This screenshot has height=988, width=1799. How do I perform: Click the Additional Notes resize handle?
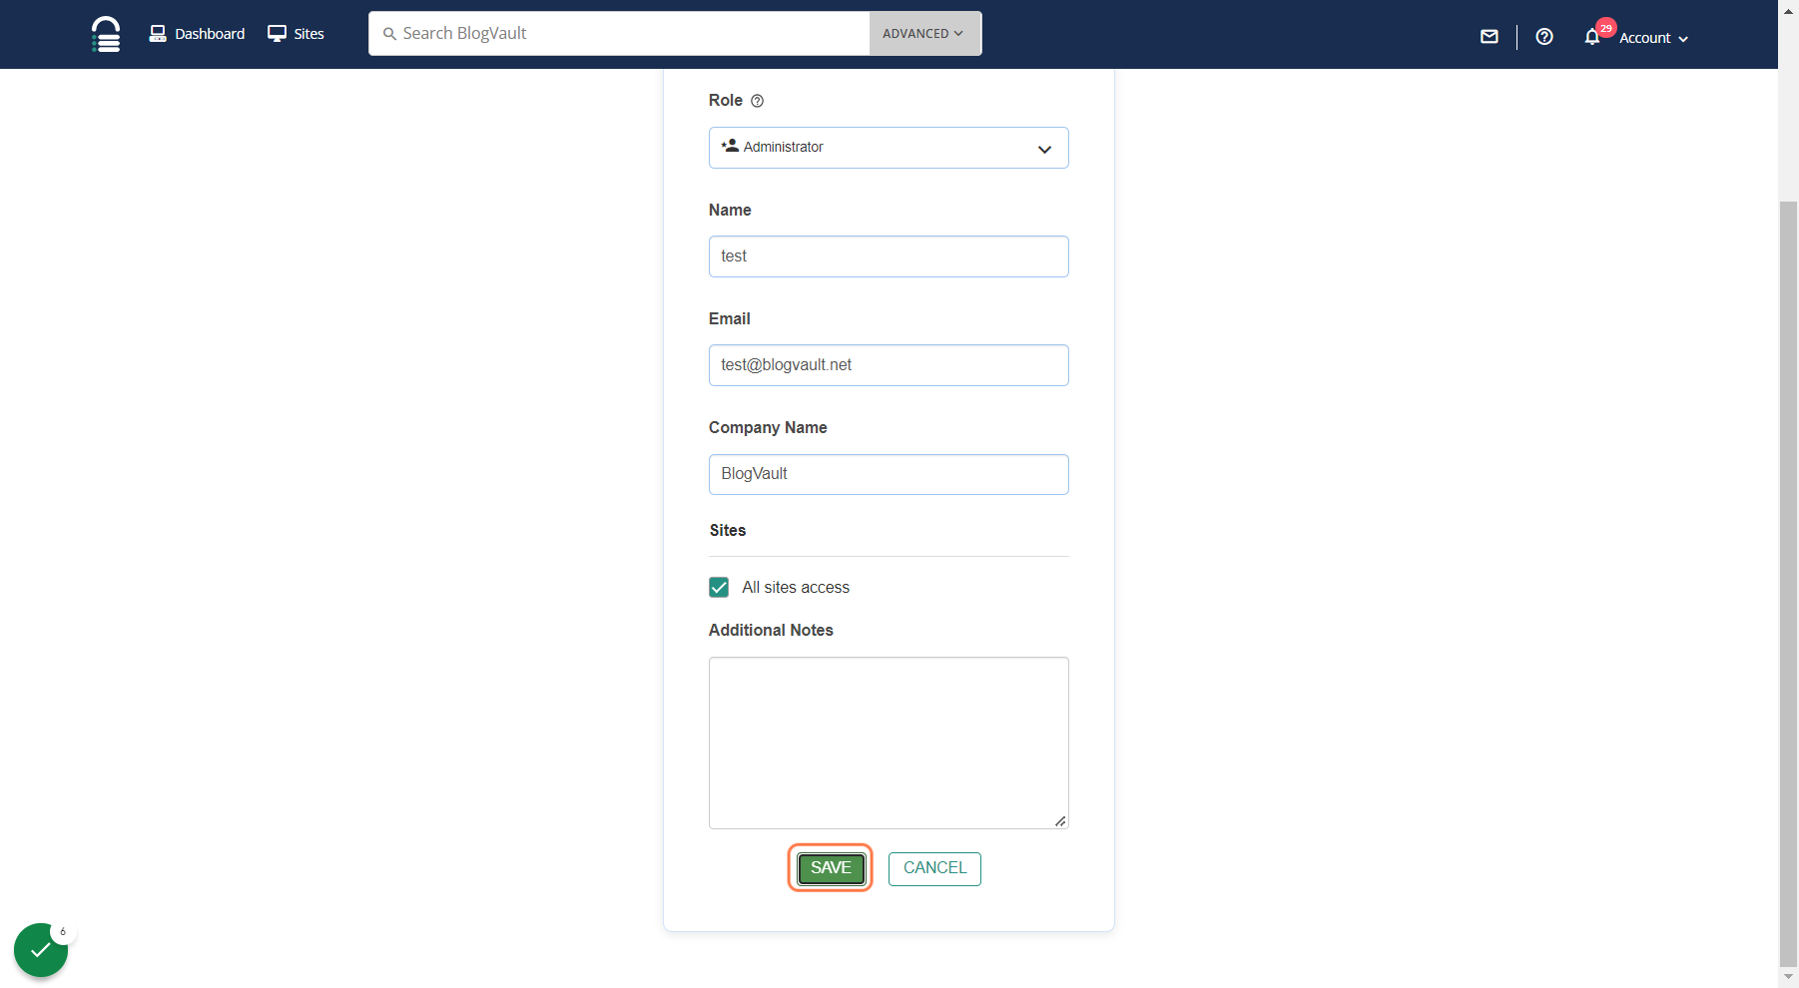point(1060,820)
